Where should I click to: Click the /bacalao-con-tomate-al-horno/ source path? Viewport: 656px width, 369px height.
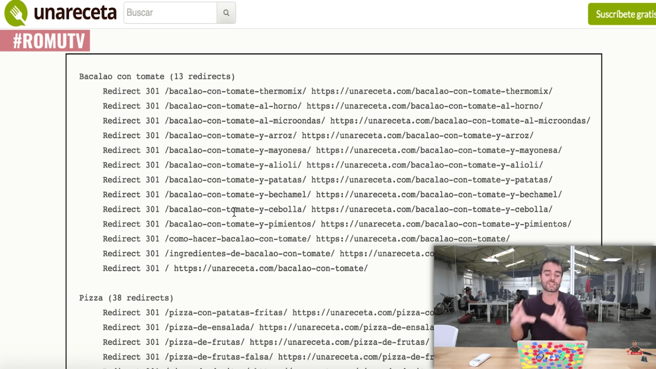tap(233, 106)
